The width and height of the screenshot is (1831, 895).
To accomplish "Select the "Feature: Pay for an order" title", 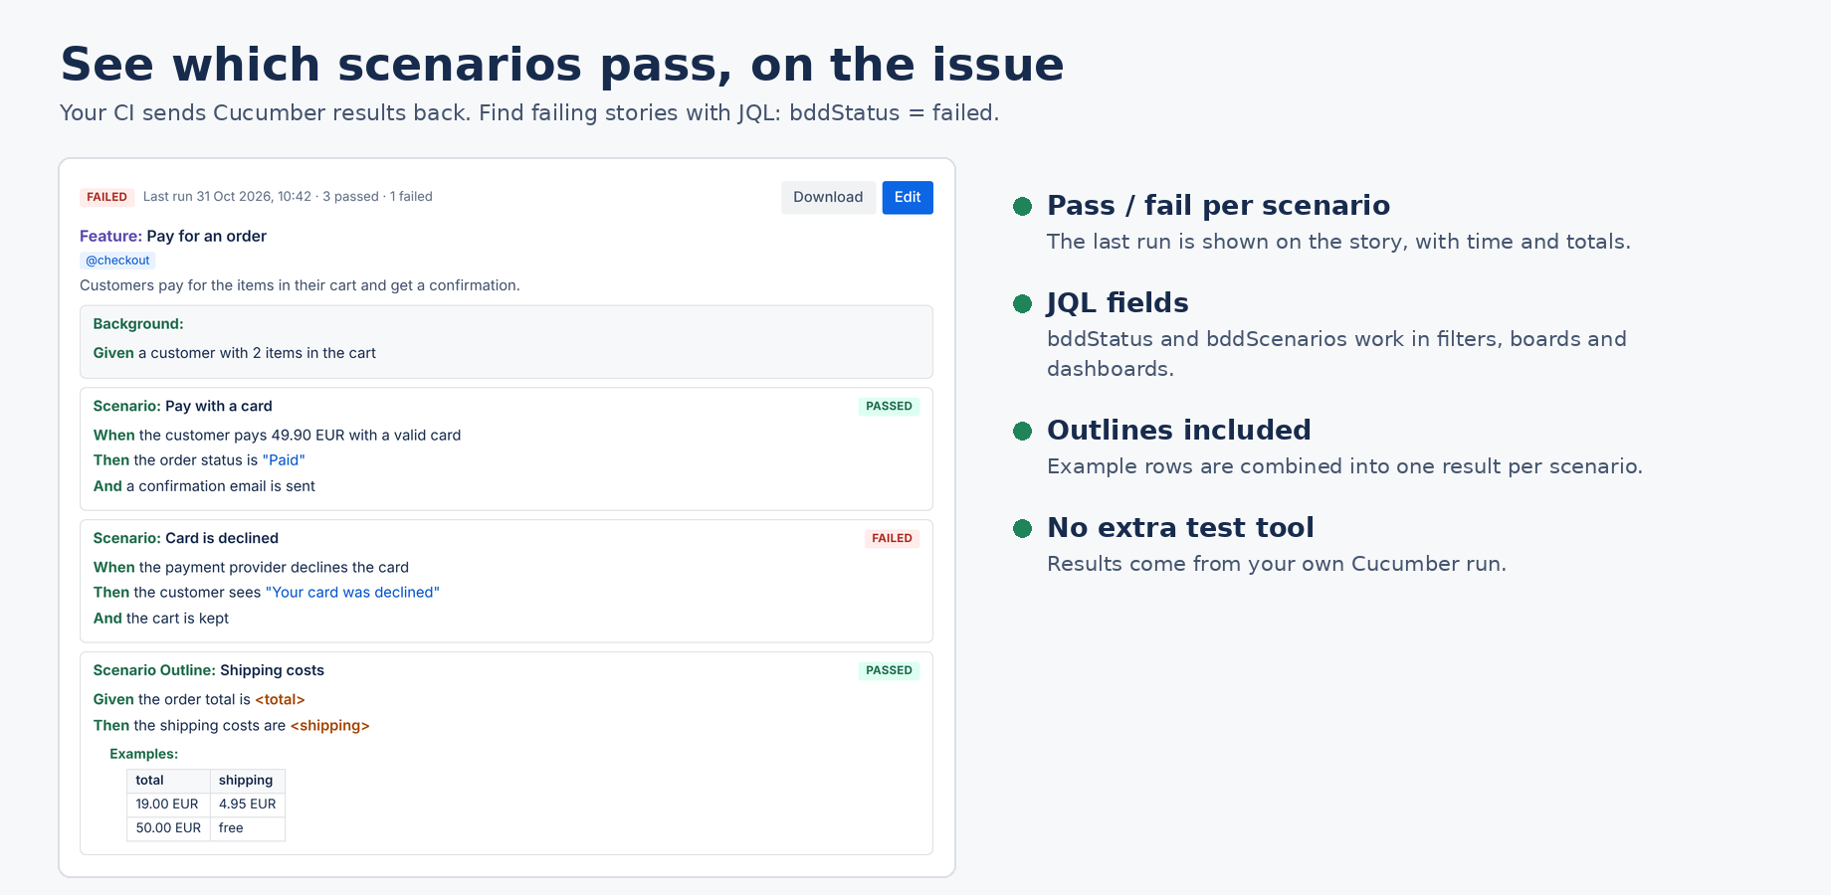I will [173, 236].
